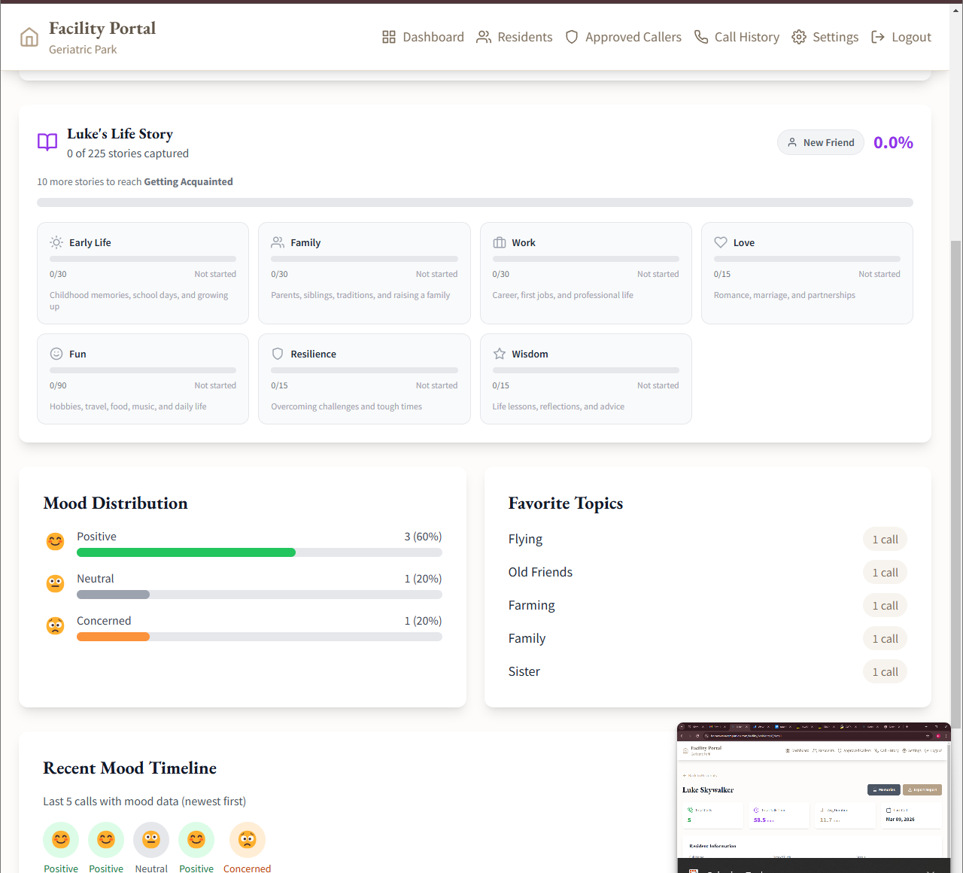Click the smiley icon on Fun card
This screenshot has height=873, width=963.
(56, 354)
